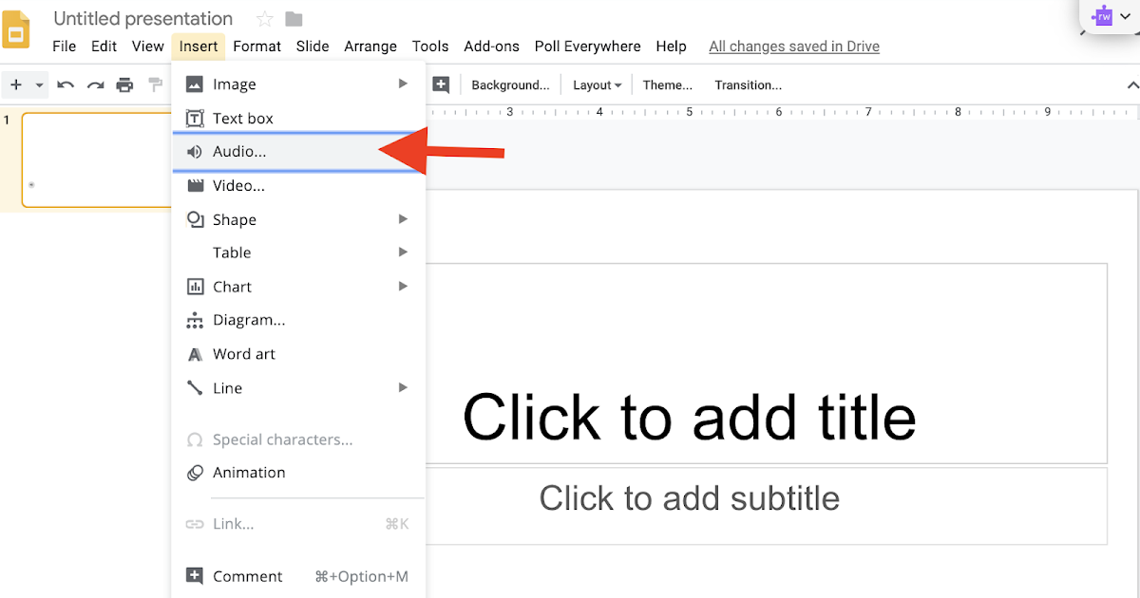Image resolution: width=1140 pixels, height=598 pixels.
Task: Click the All changes saved in Drive link
Action: click(794, 46)
